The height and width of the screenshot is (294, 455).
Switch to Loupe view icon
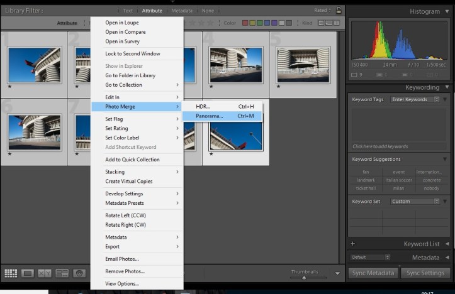[28, 273]
